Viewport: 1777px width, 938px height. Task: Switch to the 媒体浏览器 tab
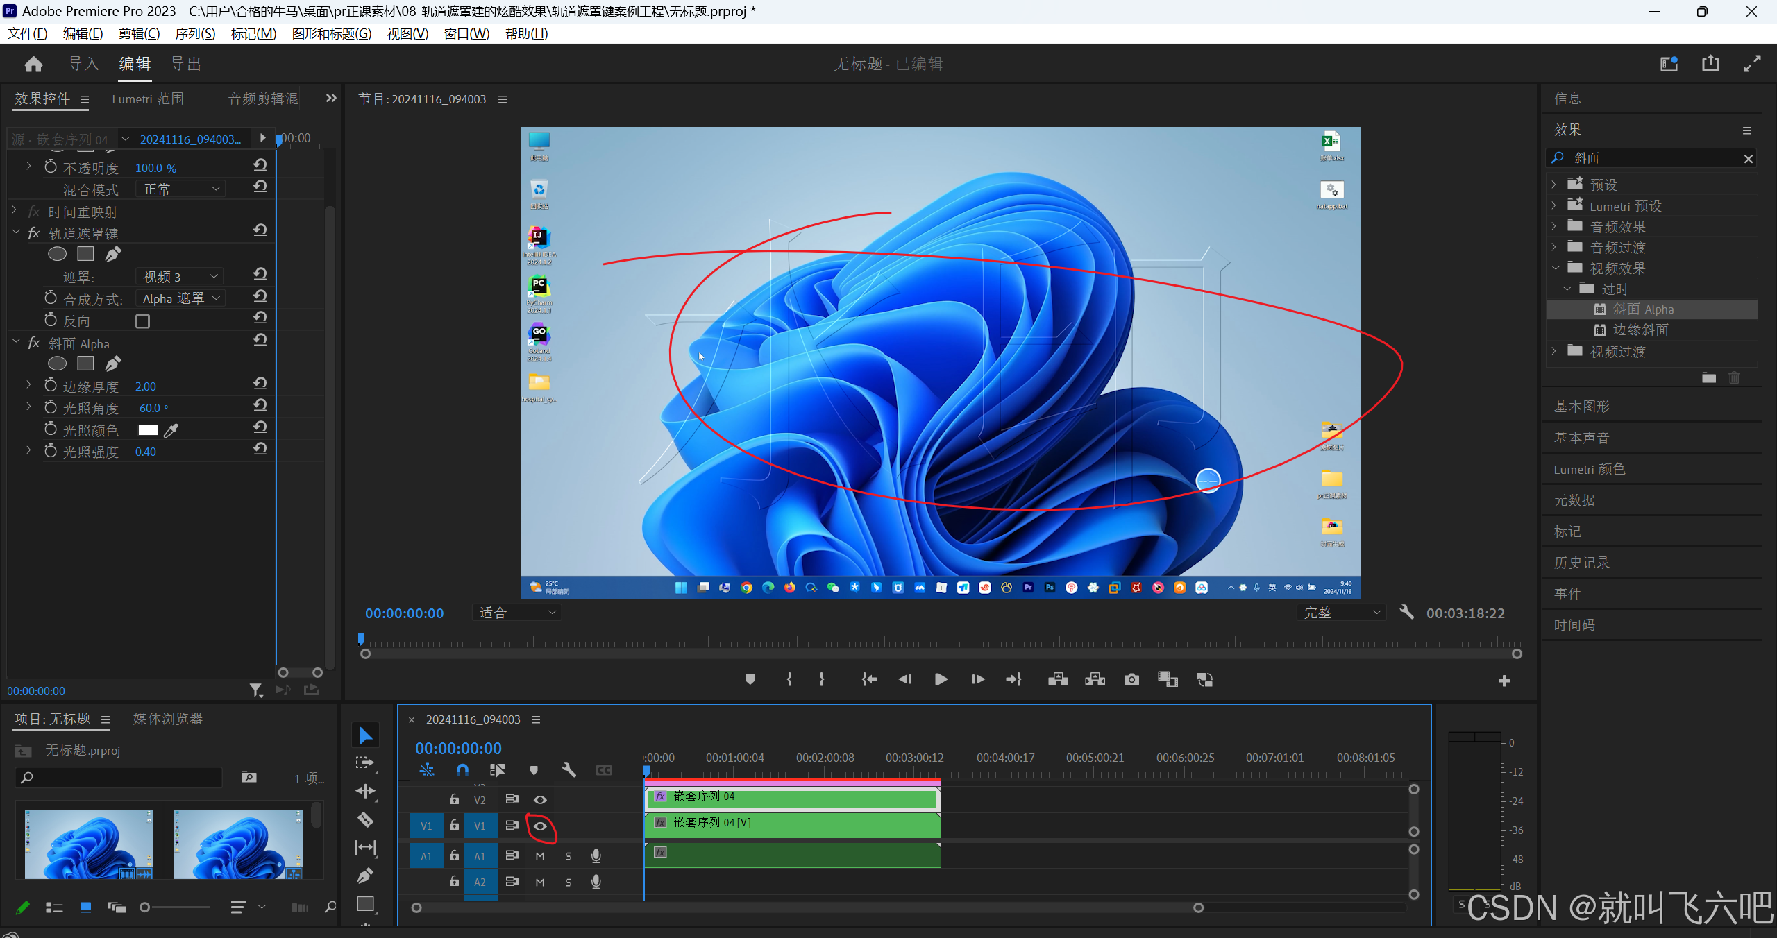coord(168,719)
